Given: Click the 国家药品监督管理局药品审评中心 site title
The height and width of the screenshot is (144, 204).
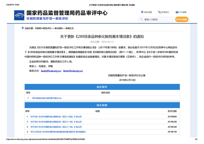Looking at the screenshot, I should pyautogui.click(x=67, y=13).
